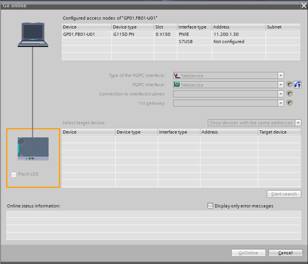Close the Go online dialog
Image resolution: width=308 pixels, height=264 pixels.
coord(303,5)
